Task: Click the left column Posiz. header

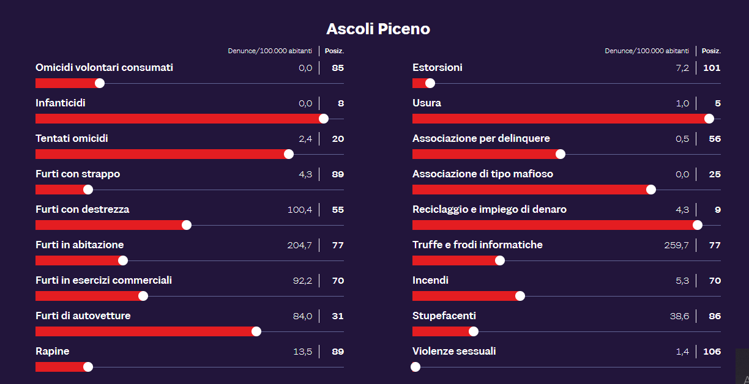Action: point(334,51)
